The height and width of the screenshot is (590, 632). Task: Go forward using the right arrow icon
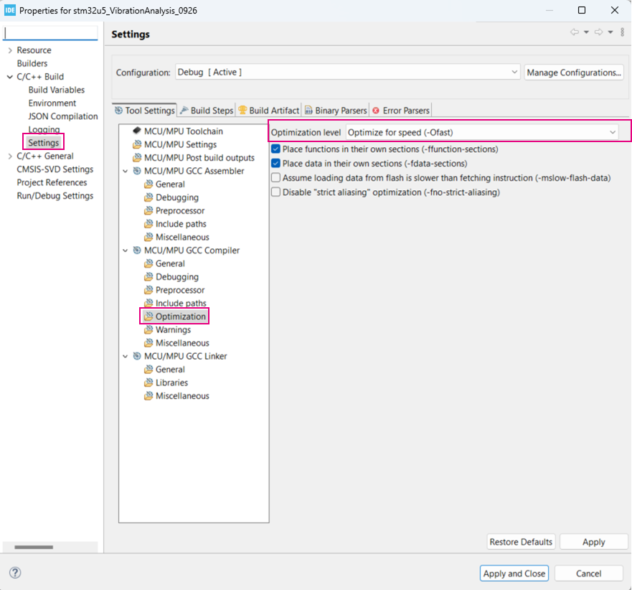point(598,32)
